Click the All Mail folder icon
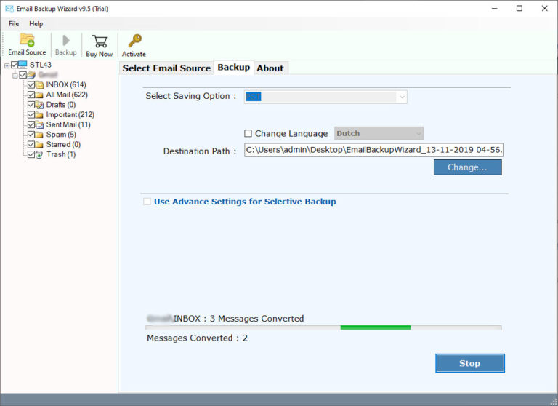 point(39,95)
